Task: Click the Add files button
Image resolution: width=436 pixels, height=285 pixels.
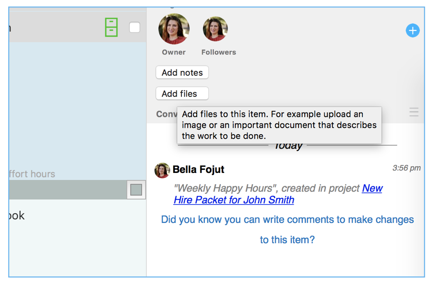Action: 182,94
